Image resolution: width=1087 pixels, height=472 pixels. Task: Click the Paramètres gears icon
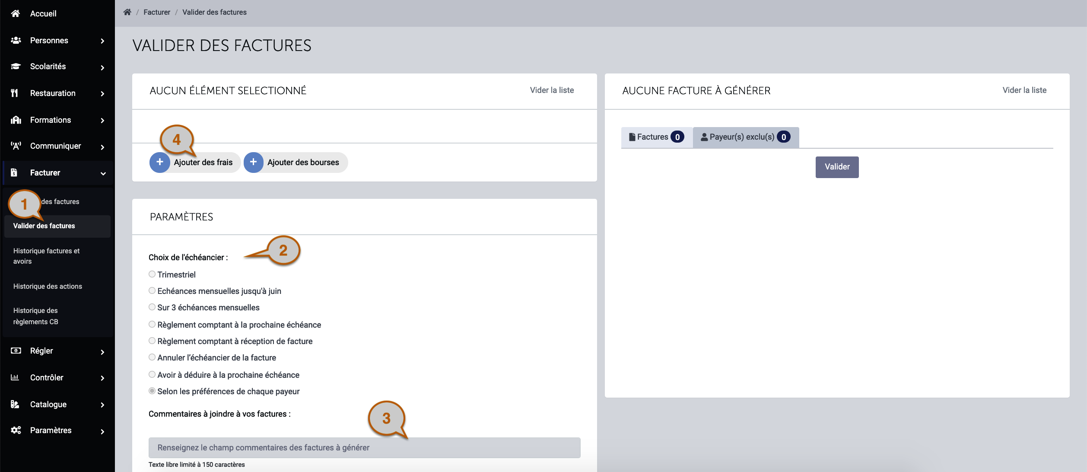(x=16, y=430)
